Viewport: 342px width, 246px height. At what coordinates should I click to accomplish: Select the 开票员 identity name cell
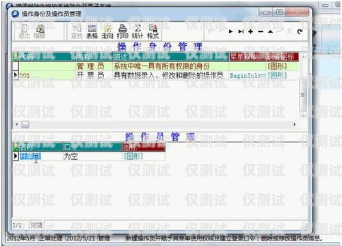94,75
